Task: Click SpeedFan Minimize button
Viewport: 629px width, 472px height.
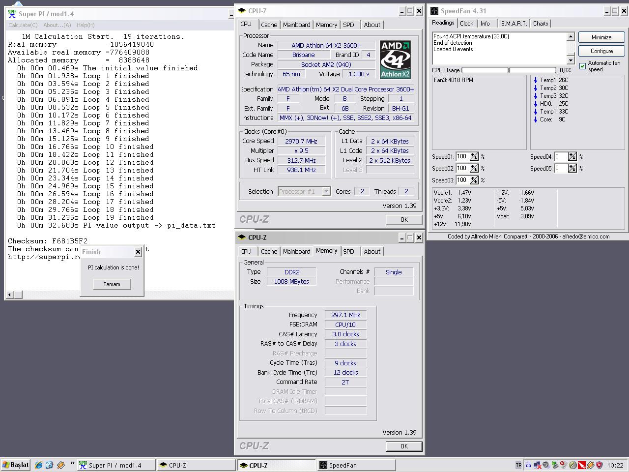Action: (601, 37)
